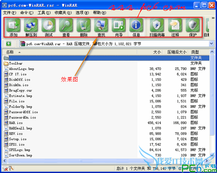Select the PasswordOff.ico file
This screenshot has width=217, height=173.
pos(24,112)
